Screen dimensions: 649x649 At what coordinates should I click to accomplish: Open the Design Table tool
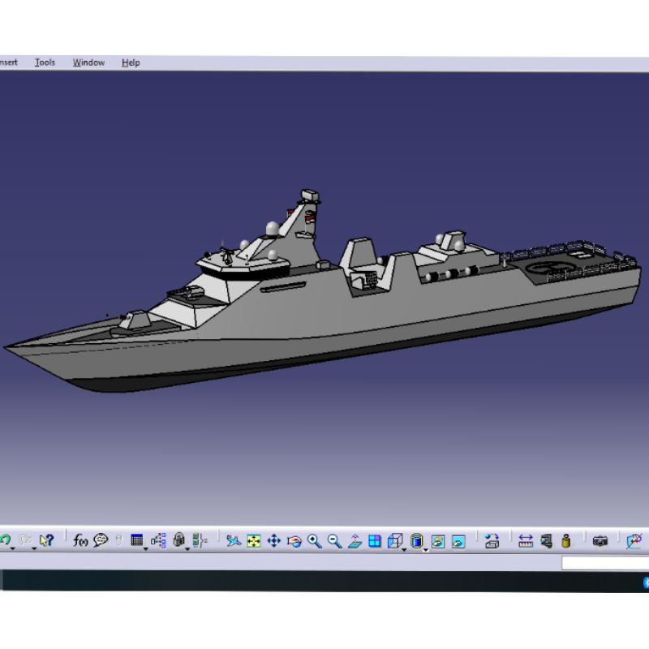[x=135, y=540]
